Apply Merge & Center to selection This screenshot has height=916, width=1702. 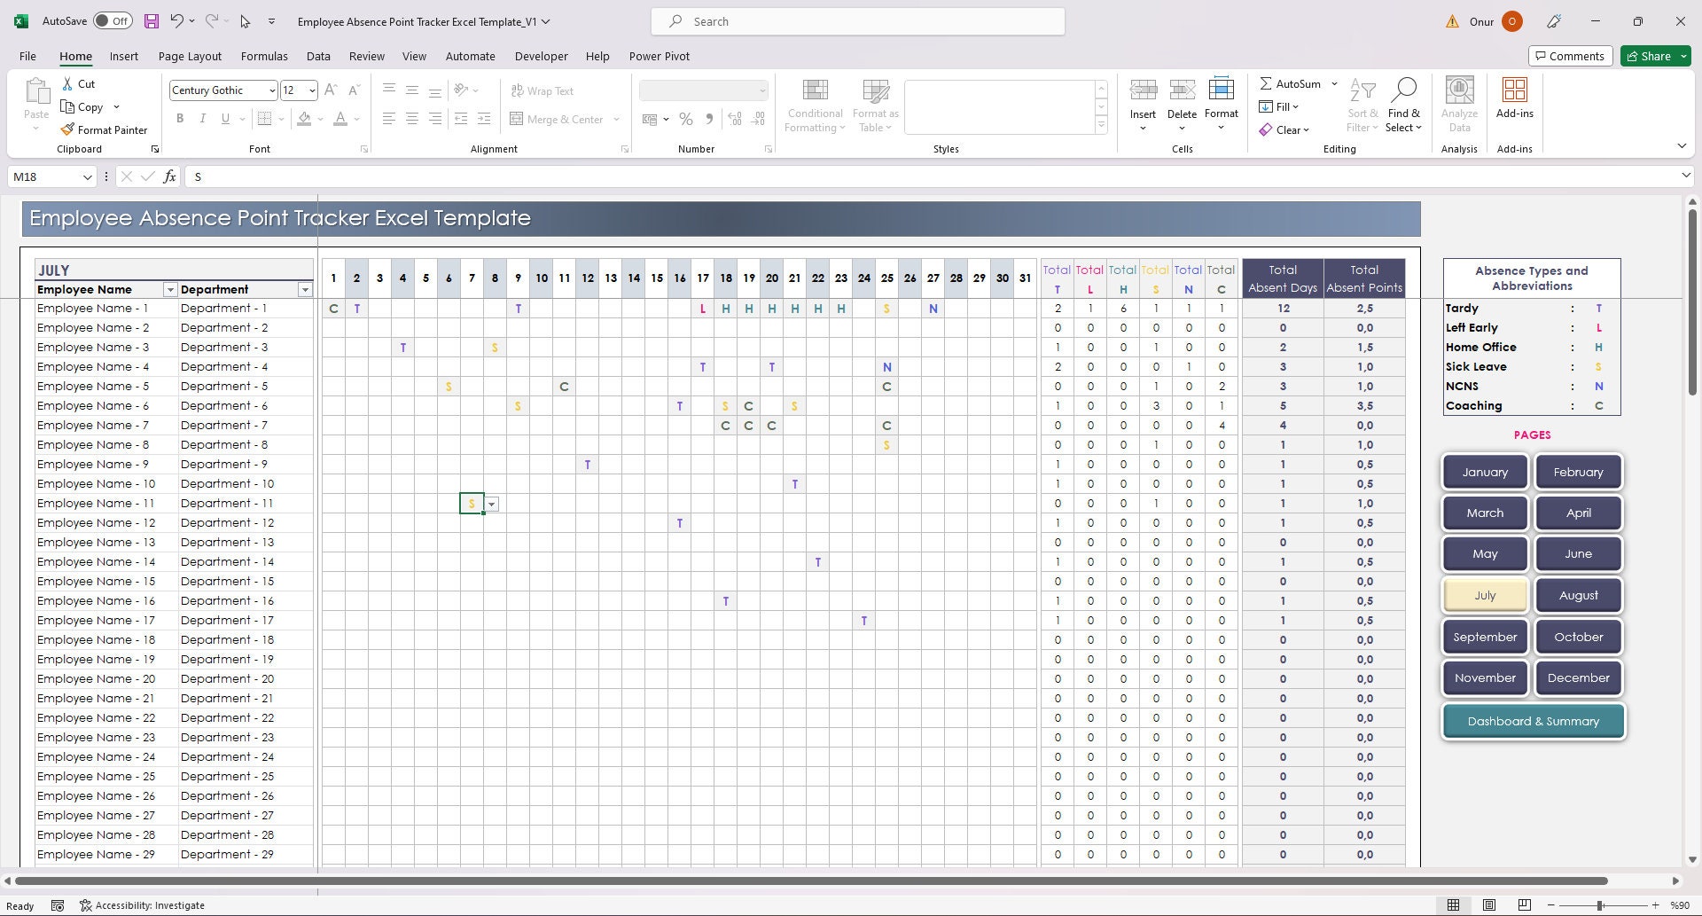pos(558,118)
